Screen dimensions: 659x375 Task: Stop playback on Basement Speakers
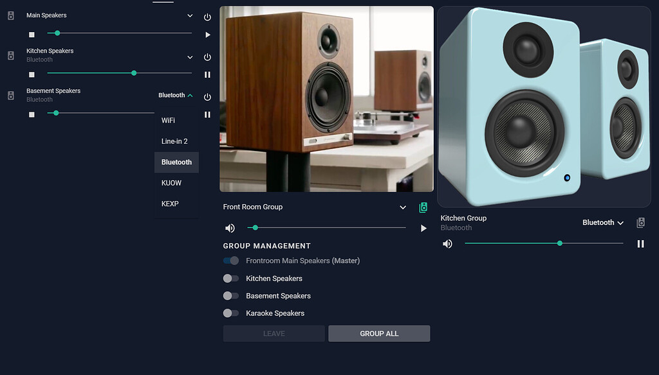pyautogui.click(x=207, y=114)
